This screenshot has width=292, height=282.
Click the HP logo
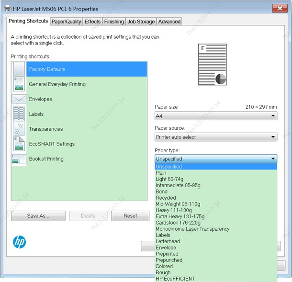pyautogui.click(x=19, y=242)
